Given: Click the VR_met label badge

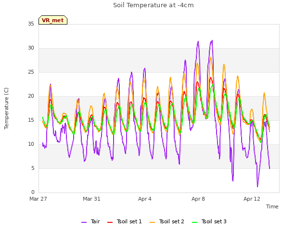Looking at the screenshot, I should tap(53, 20).
